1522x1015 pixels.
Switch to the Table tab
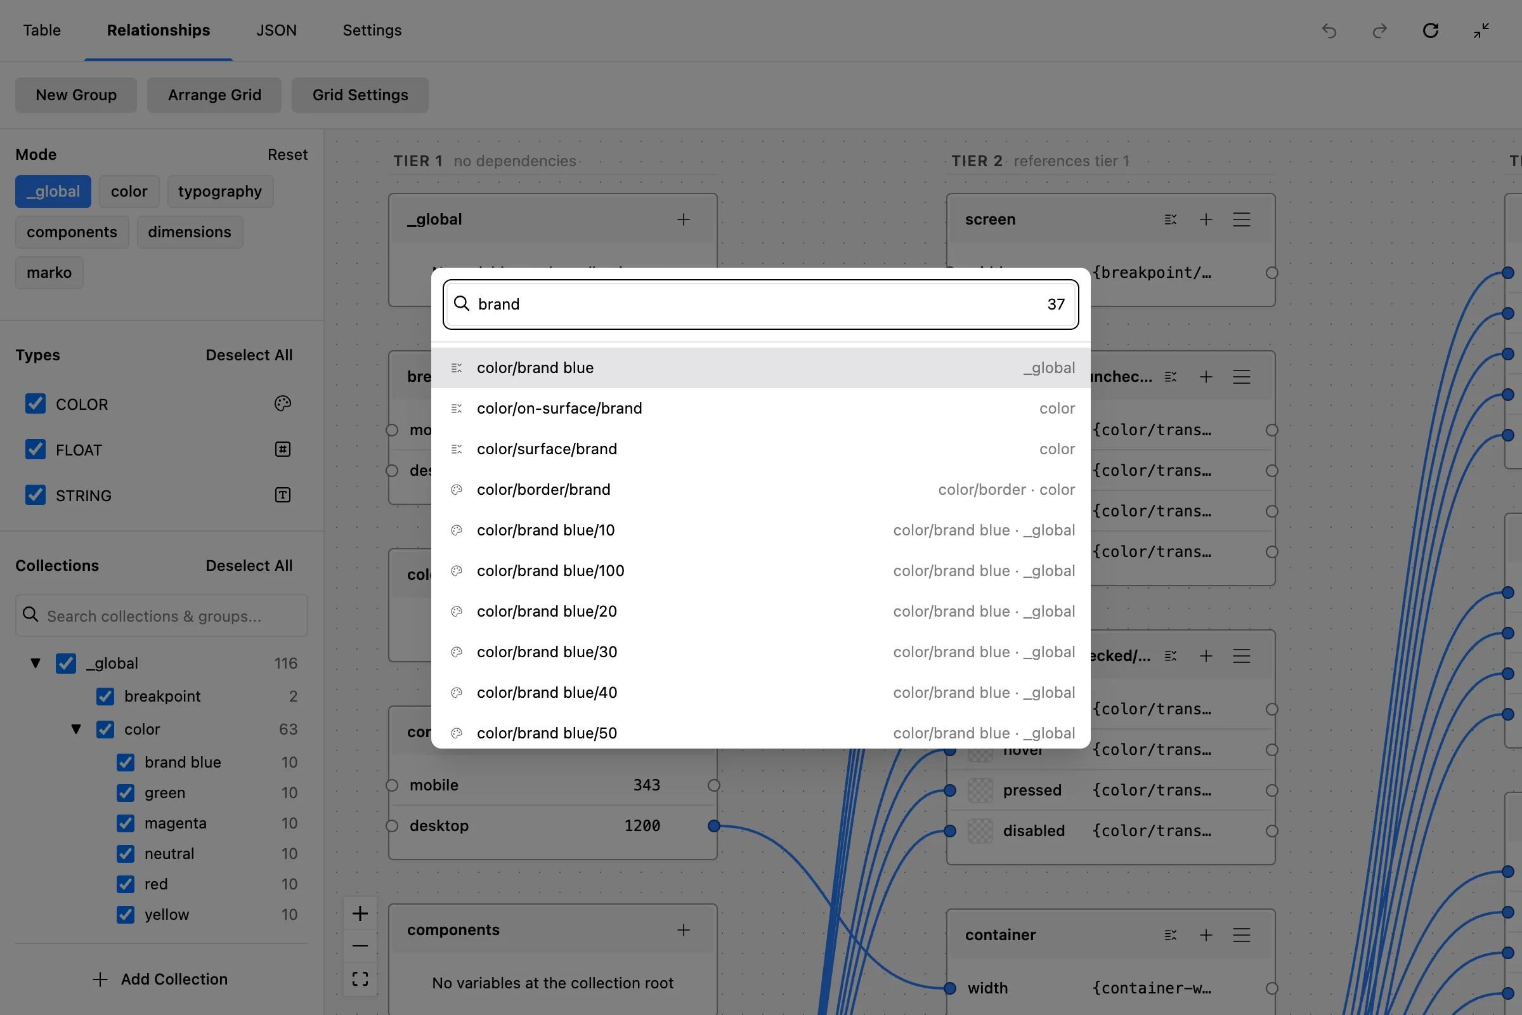tap(42, 30)
